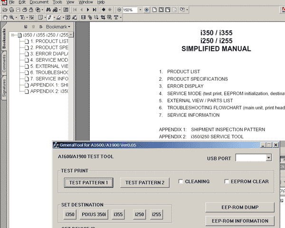Select the Link tool chain icon
Screen dimensions: 285x228
click(90, 18)
